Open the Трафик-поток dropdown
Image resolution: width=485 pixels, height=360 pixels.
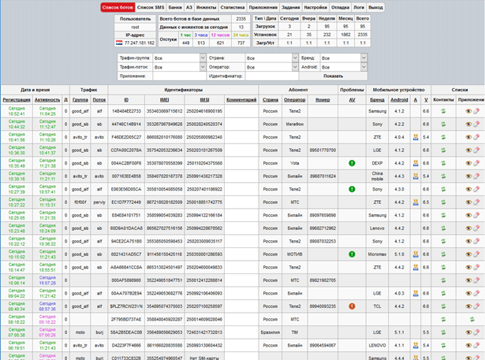(179, 67)
